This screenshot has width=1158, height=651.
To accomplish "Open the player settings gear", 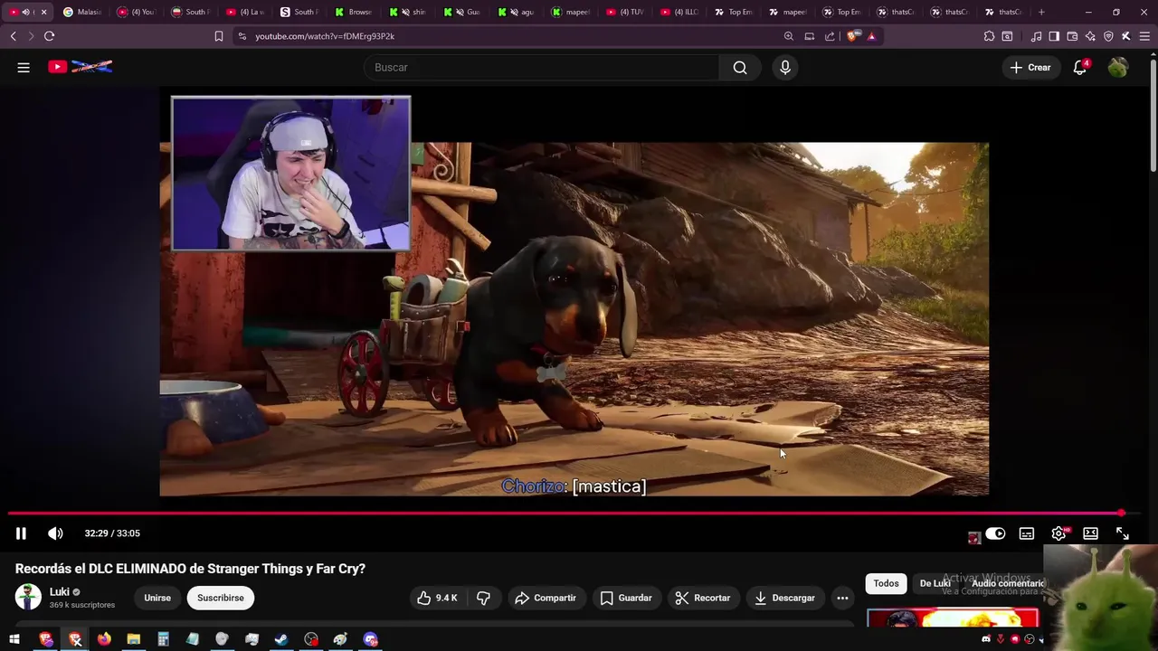I will (1058, 533).
